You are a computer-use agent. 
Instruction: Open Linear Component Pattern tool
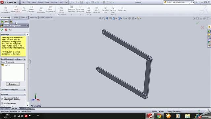[x=31, y=9]
